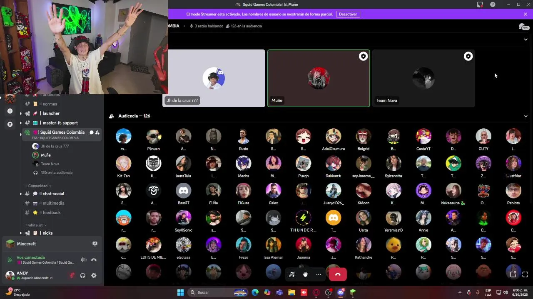Open Microsoft Edge in the taskbar
This screenshot has height=299, width=533.
(x=255, y=292)
